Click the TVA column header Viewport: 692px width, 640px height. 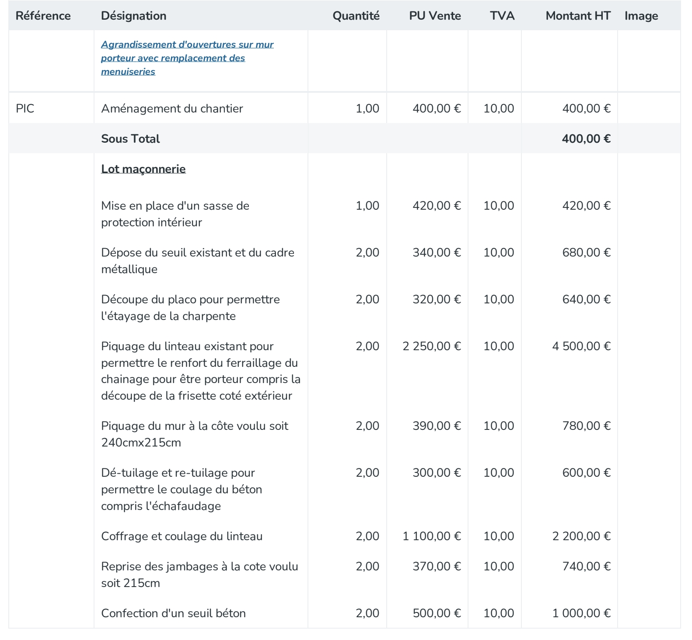tap(502, 16)
